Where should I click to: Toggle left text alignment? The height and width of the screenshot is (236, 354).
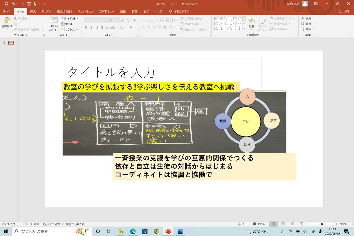tap(143, 28)
